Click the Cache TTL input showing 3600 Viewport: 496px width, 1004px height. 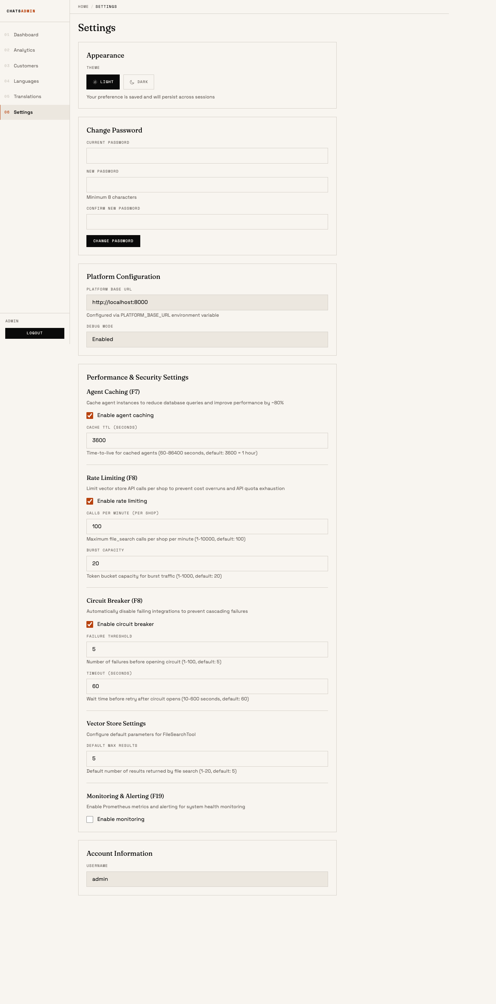coord(207,440)
